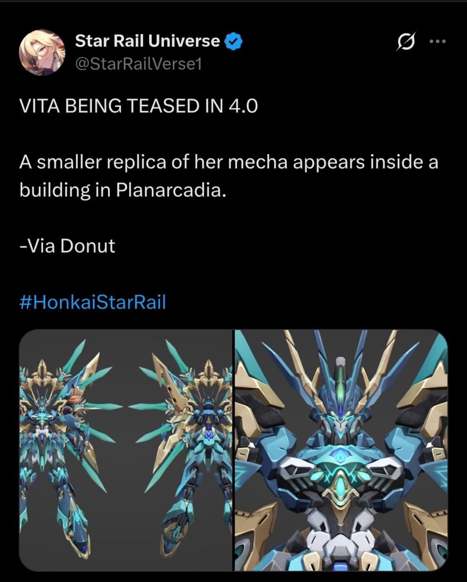467x582 pixels.
Task: Open the Star Rail Universe display name
Action: click(x=147, y=41)
